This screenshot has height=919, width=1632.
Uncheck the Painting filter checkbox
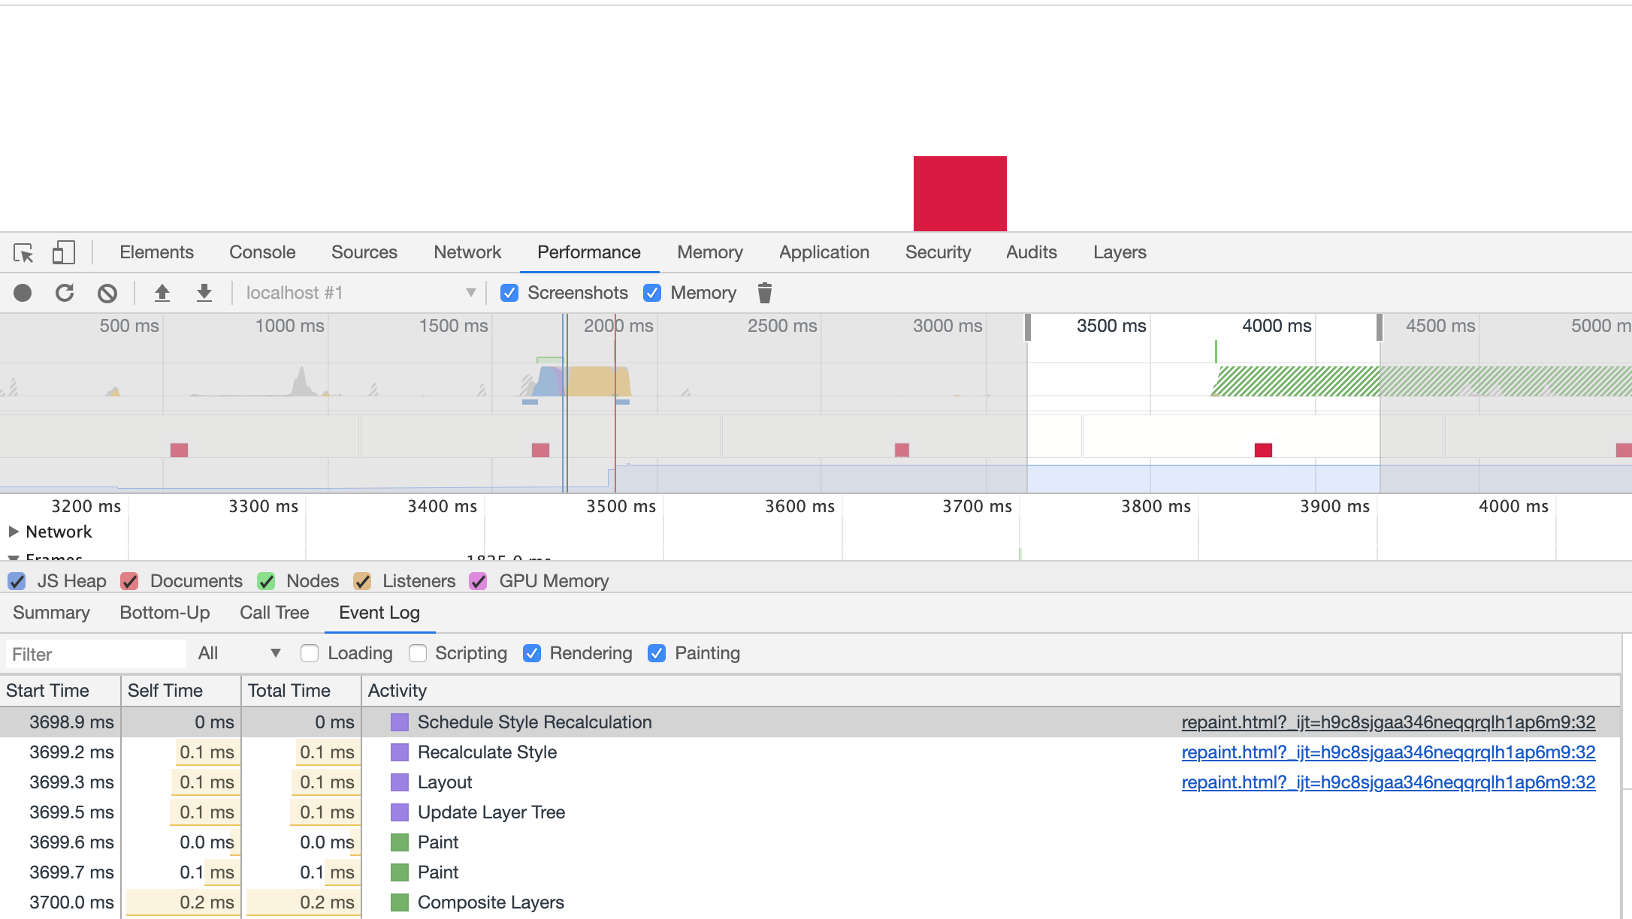pyautogui.click(x=657, y=653)
